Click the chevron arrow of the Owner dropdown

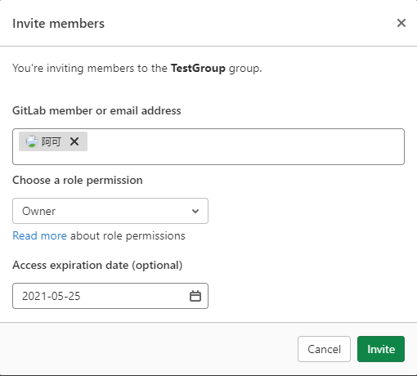(x=195, y=211)
